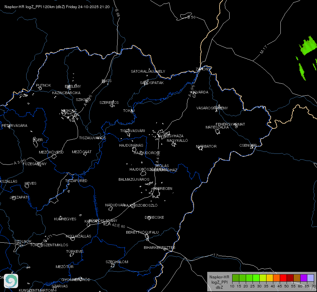This screenshot has width=317, height=292.
Task: Click the A 3 (H) motorway label
Action: click(20, 162)
